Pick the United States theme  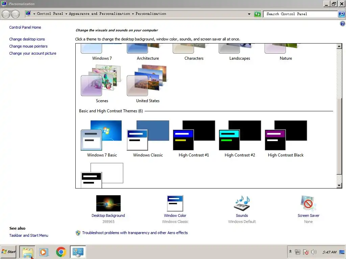147,84
